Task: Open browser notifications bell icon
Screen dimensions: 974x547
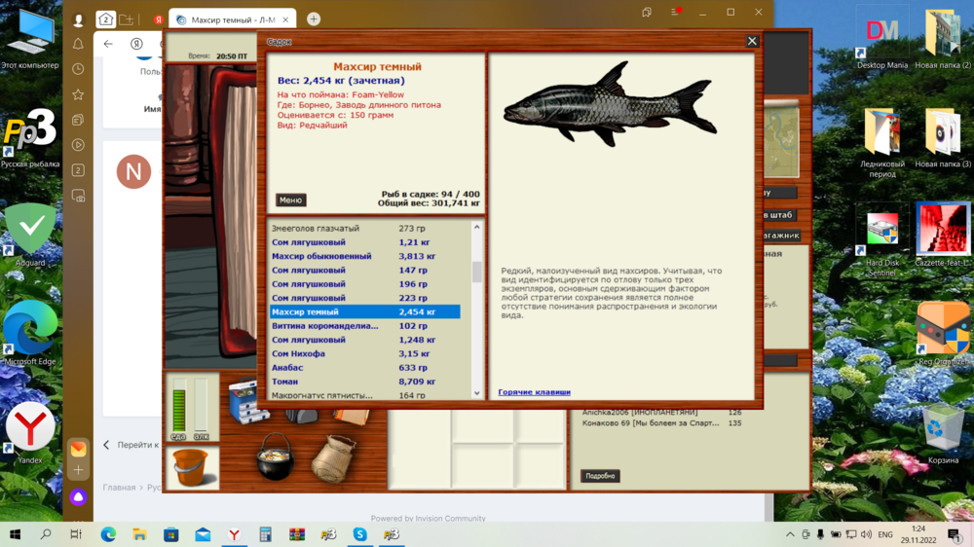Action: tap(78, 44)
